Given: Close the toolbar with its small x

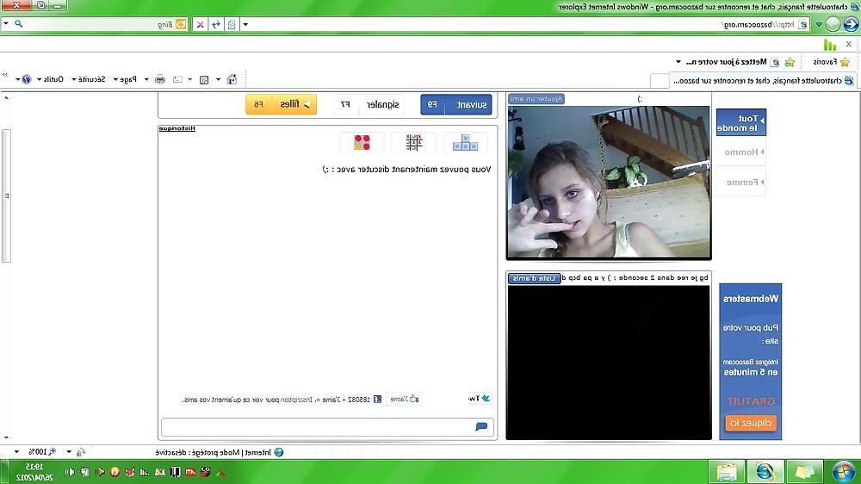Looking at the screenshot, I should pyautogui.click(x=848, y=45).
